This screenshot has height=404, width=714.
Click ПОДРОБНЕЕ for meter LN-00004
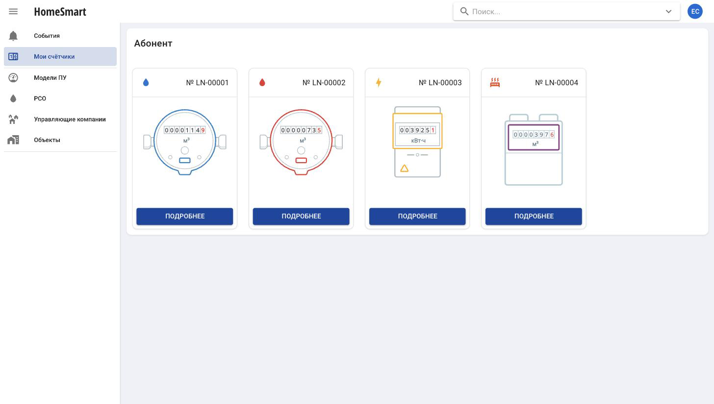[x=534, y=216]
